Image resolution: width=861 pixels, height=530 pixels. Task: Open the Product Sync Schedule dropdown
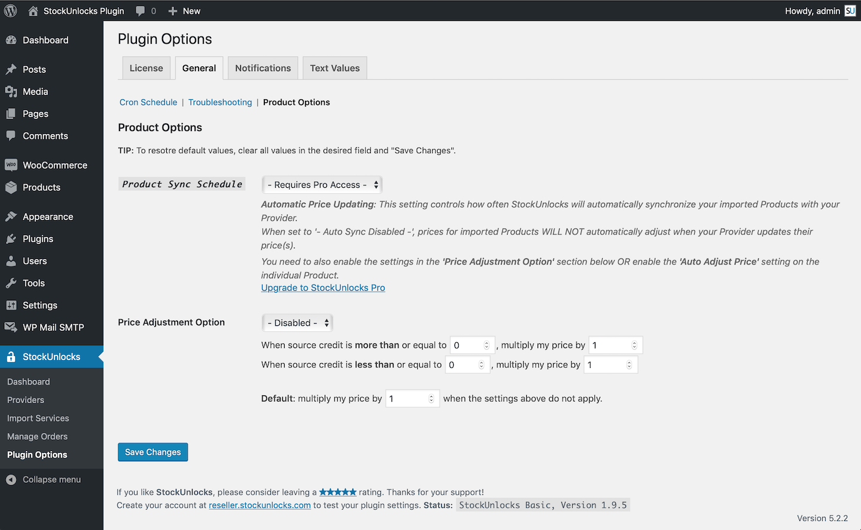[x=322, y=185]
